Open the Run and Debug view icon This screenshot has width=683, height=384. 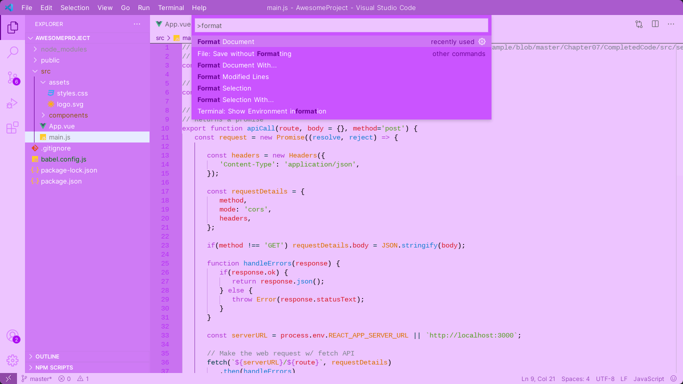(12, 103)
